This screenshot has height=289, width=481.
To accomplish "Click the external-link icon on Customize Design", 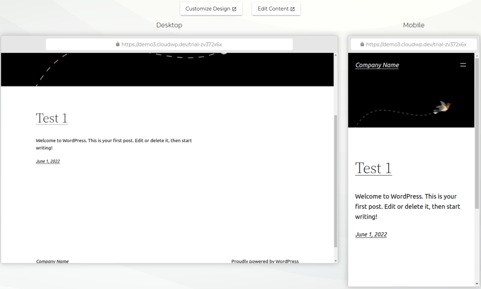I will pos(234,9).
